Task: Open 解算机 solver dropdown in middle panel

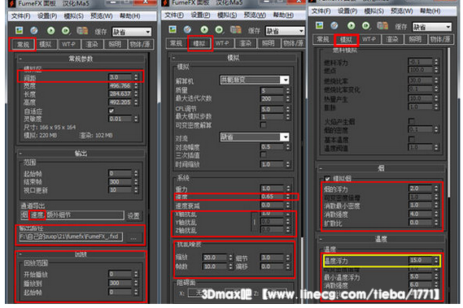Action: pos(255,80)
